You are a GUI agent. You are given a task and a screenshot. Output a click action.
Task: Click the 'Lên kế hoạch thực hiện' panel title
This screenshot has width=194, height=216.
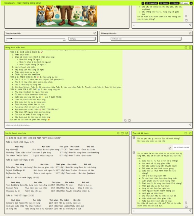click(x=16, y=133)
